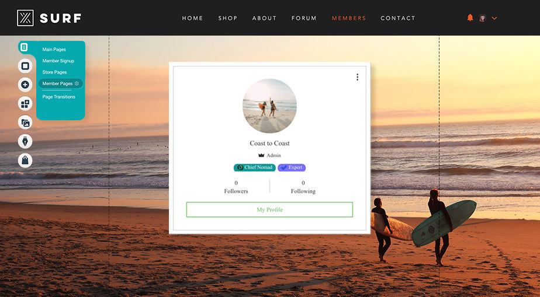Expand the account dropdown chevron
540x297 pixels.
pos(494,18)
